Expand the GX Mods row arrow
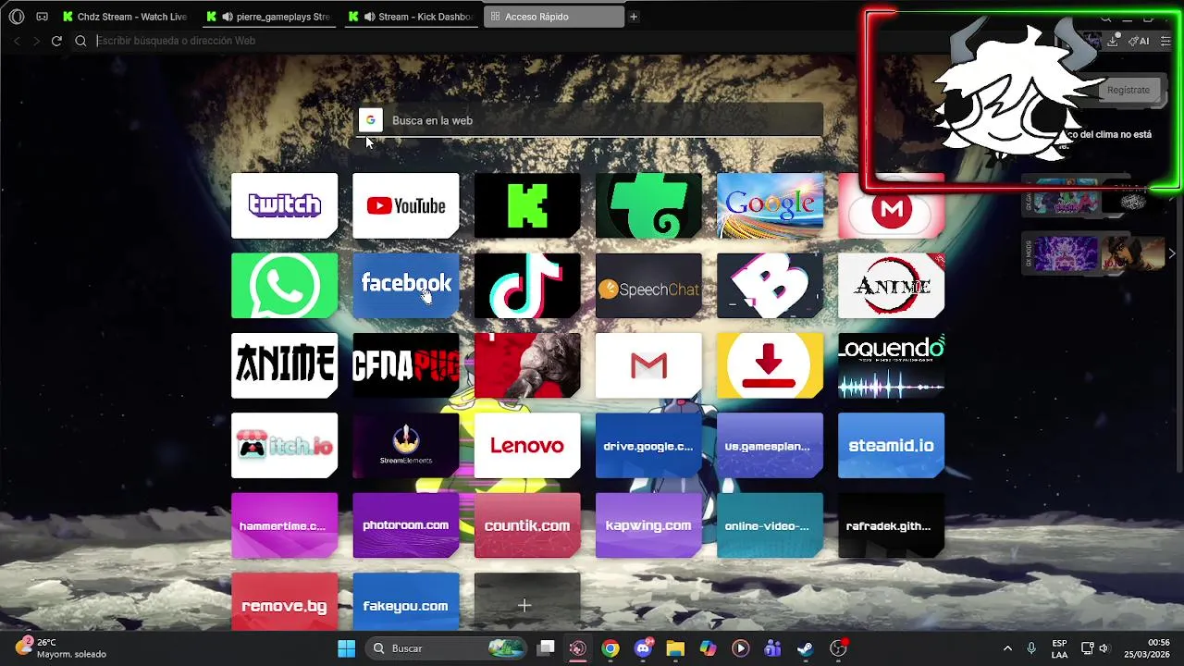The image size is (1184, 666). [x=1172, y=253]
